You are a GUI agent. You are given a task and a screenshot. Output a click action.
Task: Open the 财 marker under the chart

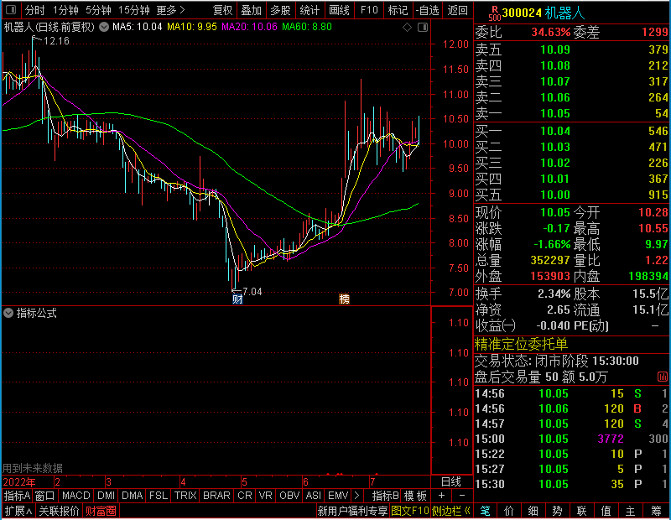pyautogui.click(x=237, y=299)
